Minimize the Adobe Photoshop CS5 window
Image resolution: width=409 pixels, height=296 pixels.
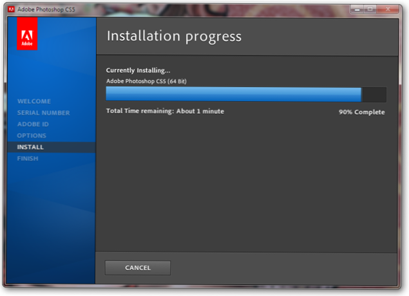pyautogui.click(x=357, y=10)
